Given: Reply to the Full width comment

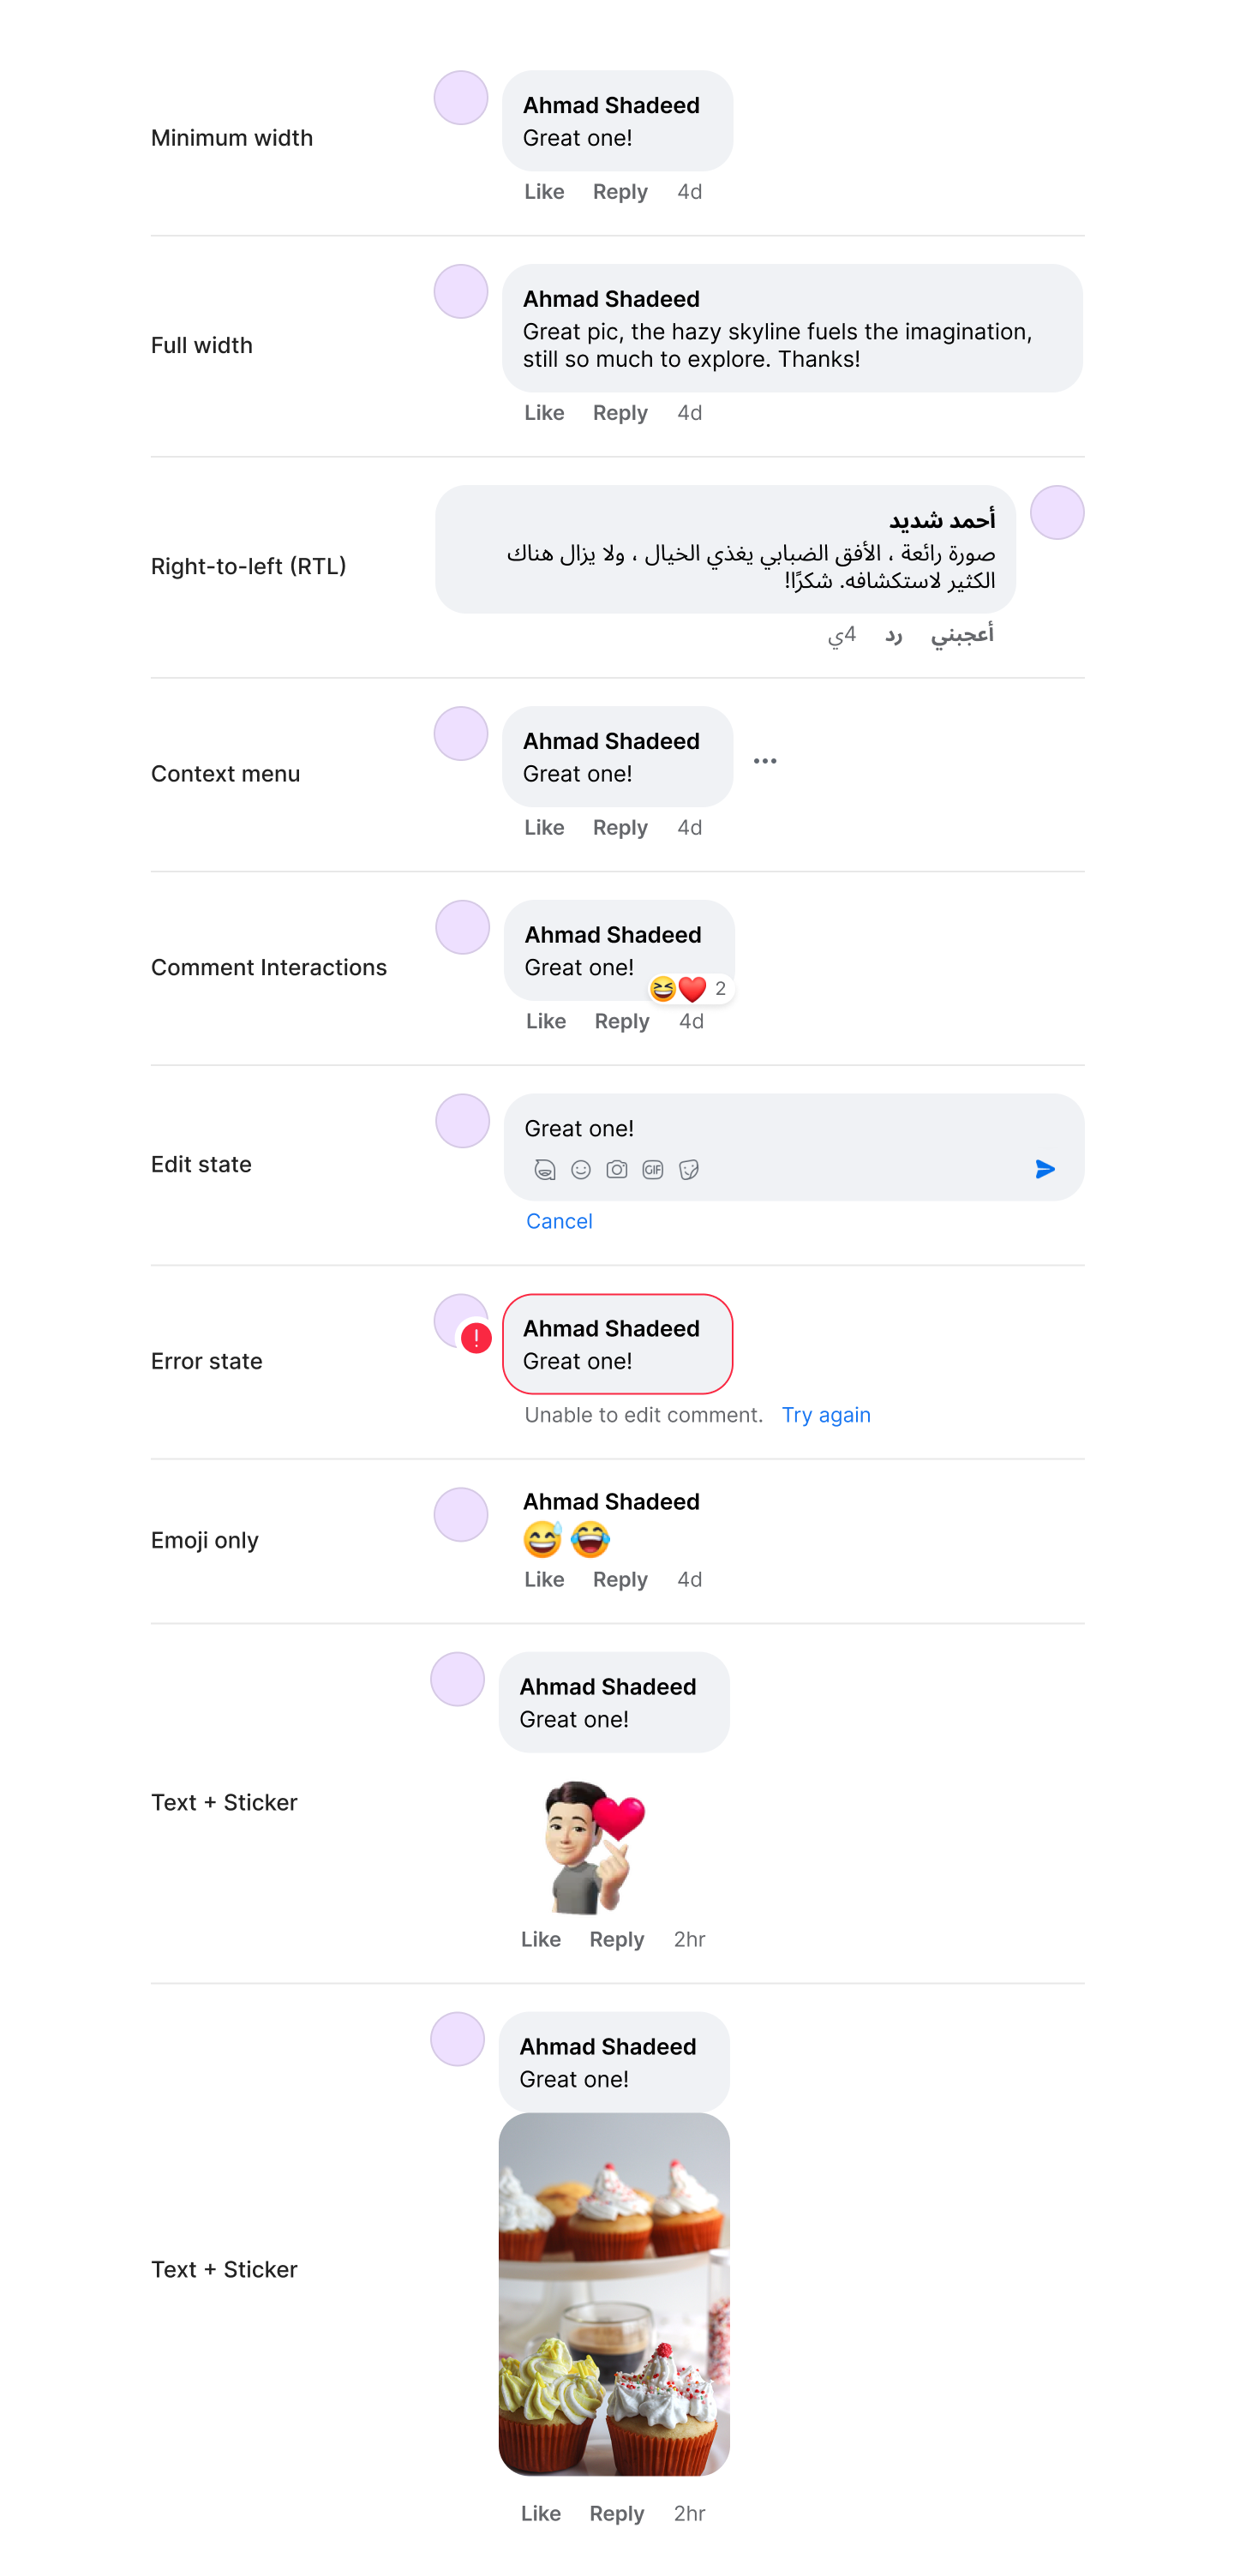Looking at the screenshot, I should pos(620,413).
